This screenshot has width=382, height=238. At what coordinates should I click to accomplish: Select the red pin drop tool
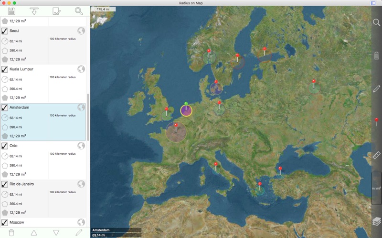376,121
